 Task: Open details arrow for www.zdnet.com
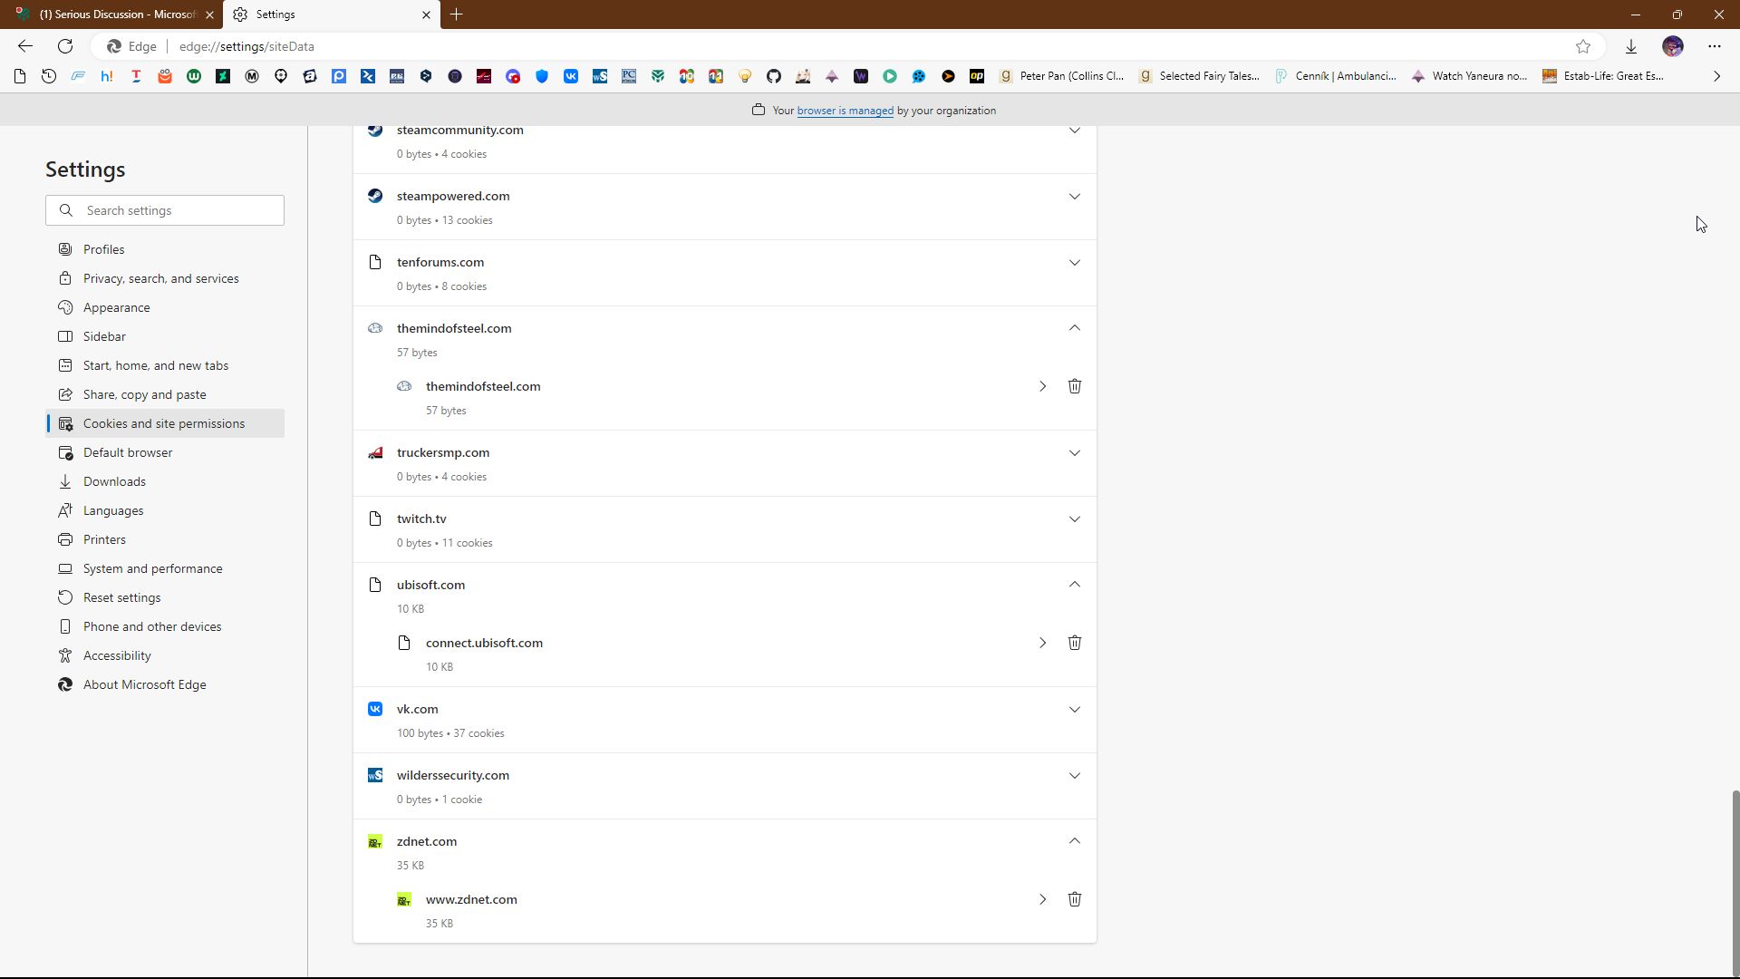(1042, 899)
